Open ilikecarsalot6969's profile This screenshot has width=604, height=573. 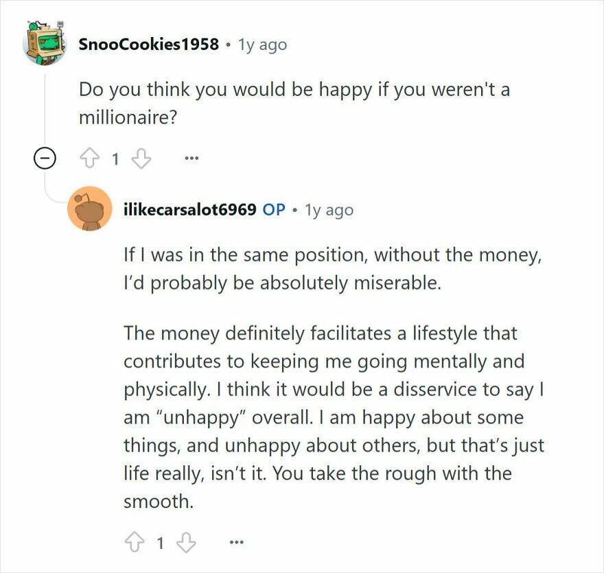tap(191, 209)
